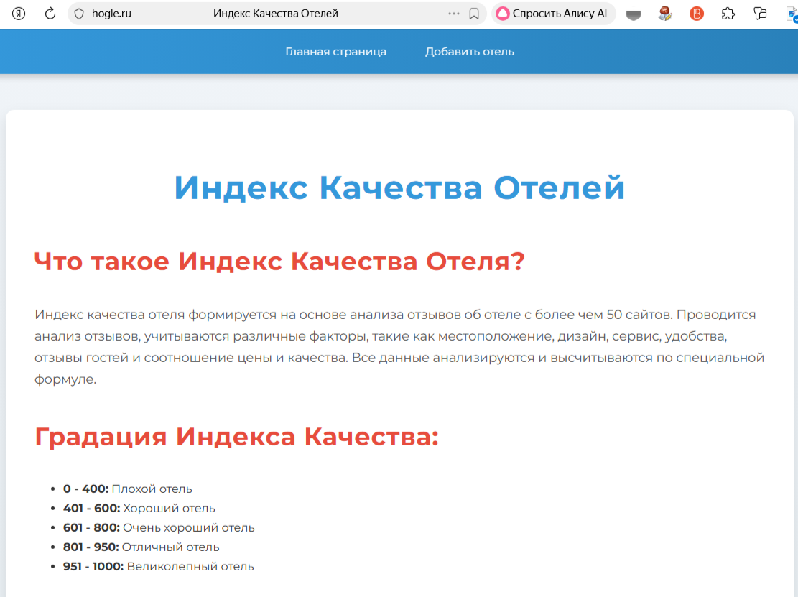Screen dimensions: 798x597
Task: Click the 0 - 400 Плохой отель item
Action: [x=128, y=489]
